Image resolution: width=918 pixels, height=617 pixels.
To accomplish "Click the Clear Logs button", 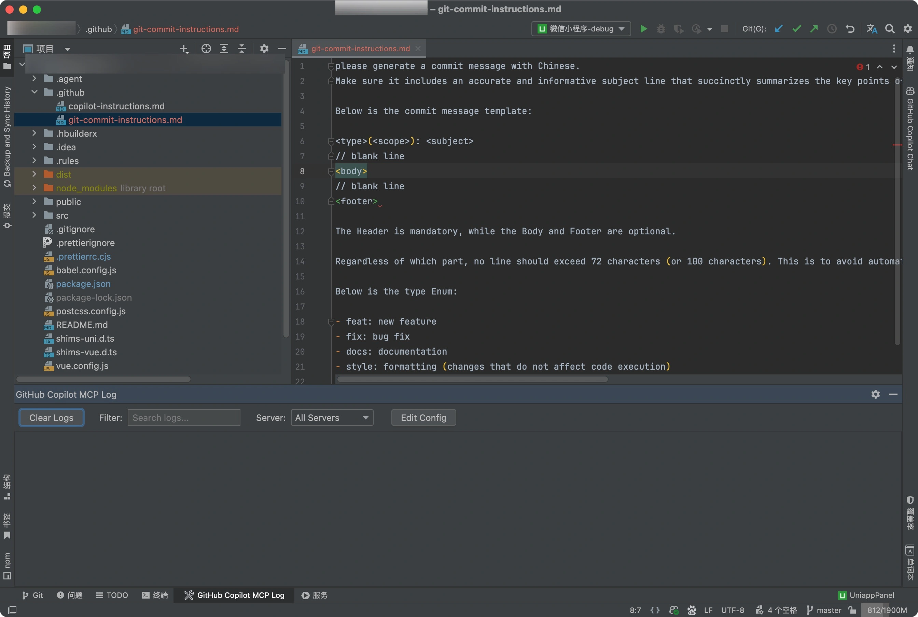I will click(x=51, y=417).
